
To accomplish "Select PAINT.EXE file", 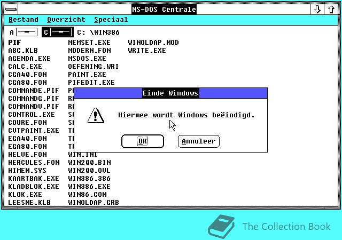I will coord(87,75).
